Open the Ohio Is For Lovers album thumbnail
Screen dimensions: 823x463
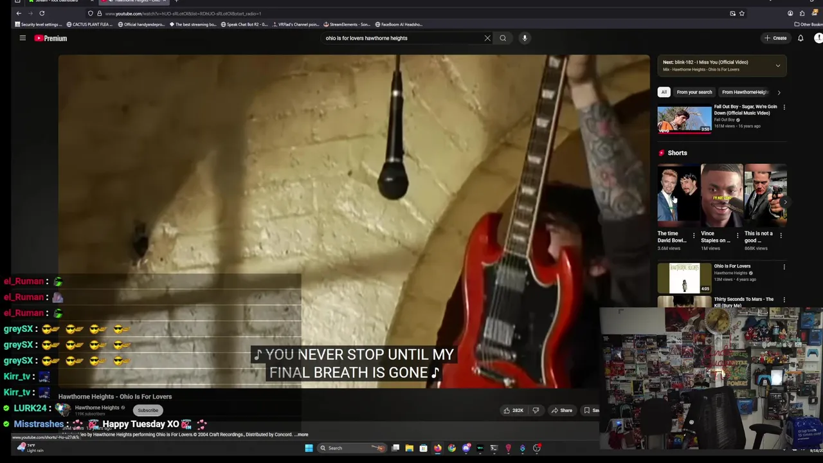684,278
